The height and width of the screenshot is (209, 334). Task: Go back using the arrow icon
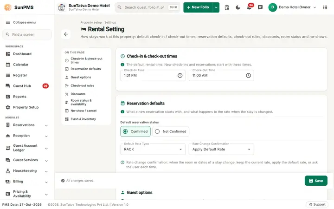[66, 34]
